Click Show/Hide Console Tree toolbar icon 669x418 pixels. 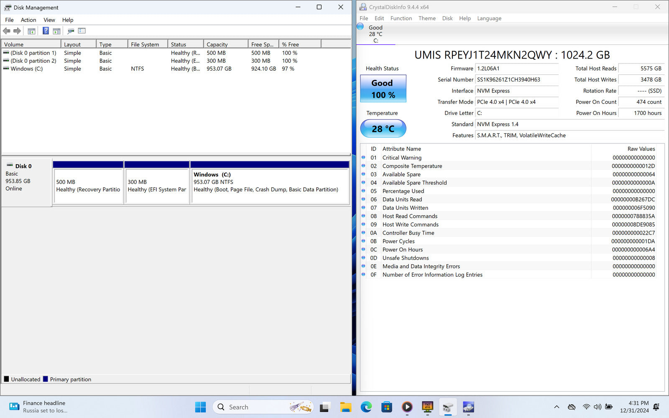pos(31,31)
